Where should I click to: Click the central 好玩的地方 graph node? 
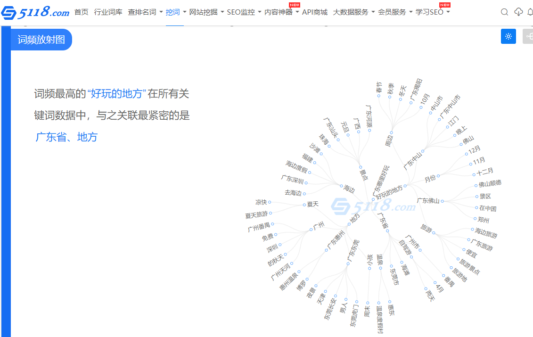click(390, 192)
